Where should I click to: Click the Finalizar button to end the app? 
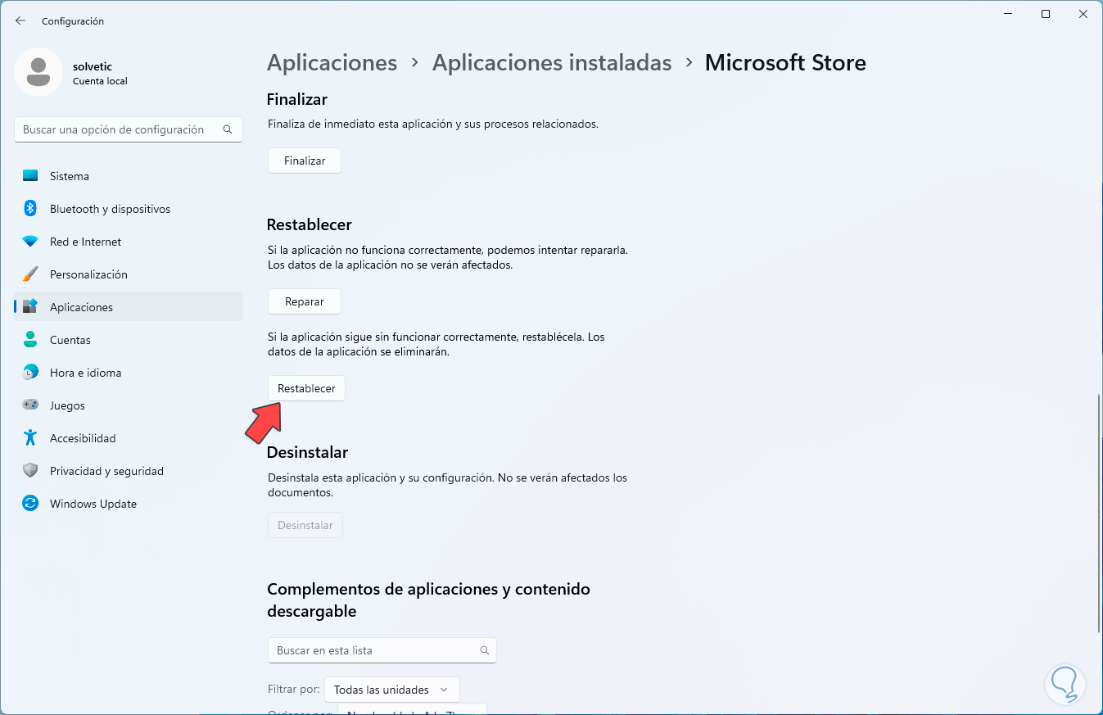coord(305,161)
